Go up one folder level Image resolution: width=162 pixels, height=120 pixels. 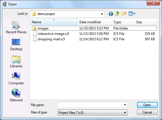[117, 14]
